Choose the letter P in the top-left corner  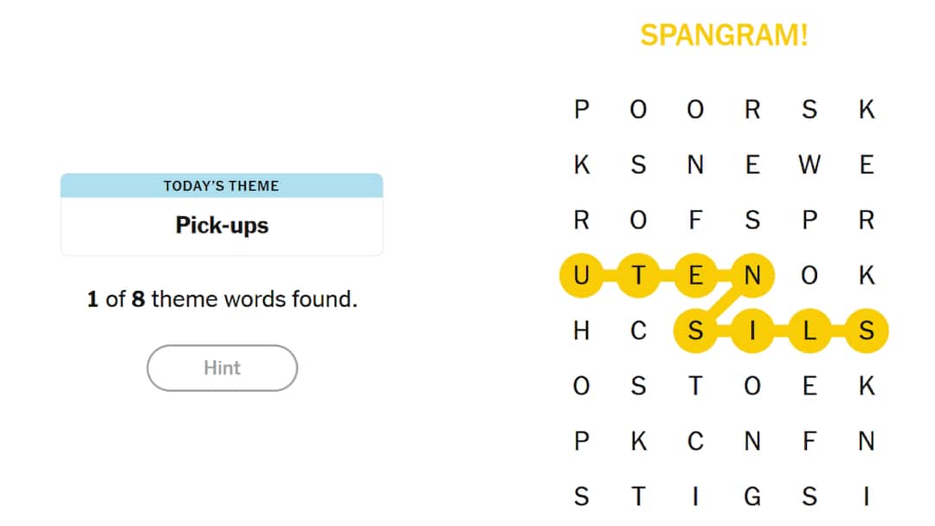pyautogui.click(x=582, y=109)
